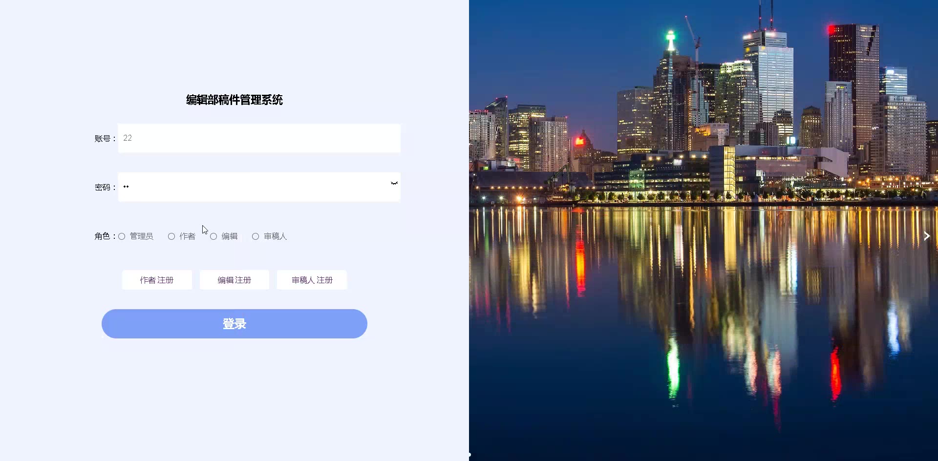Viewport: 938px width, 461px height.
Task: Open 编辑注册 registration
Action: point(234,280)
